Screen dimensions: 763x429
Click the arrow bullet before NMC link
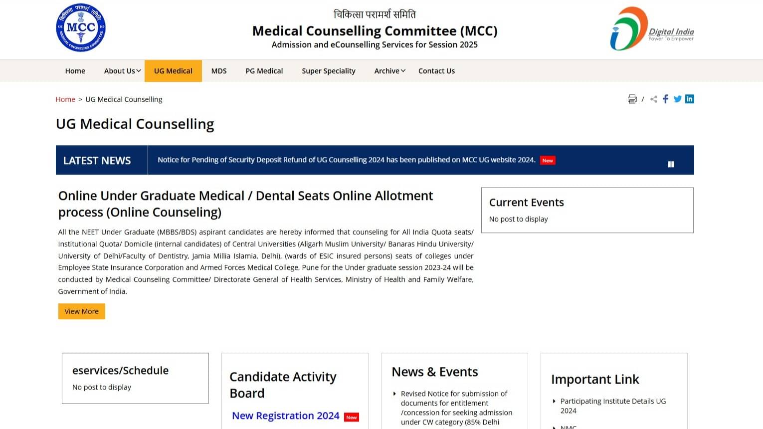click(x=555, y=427)
